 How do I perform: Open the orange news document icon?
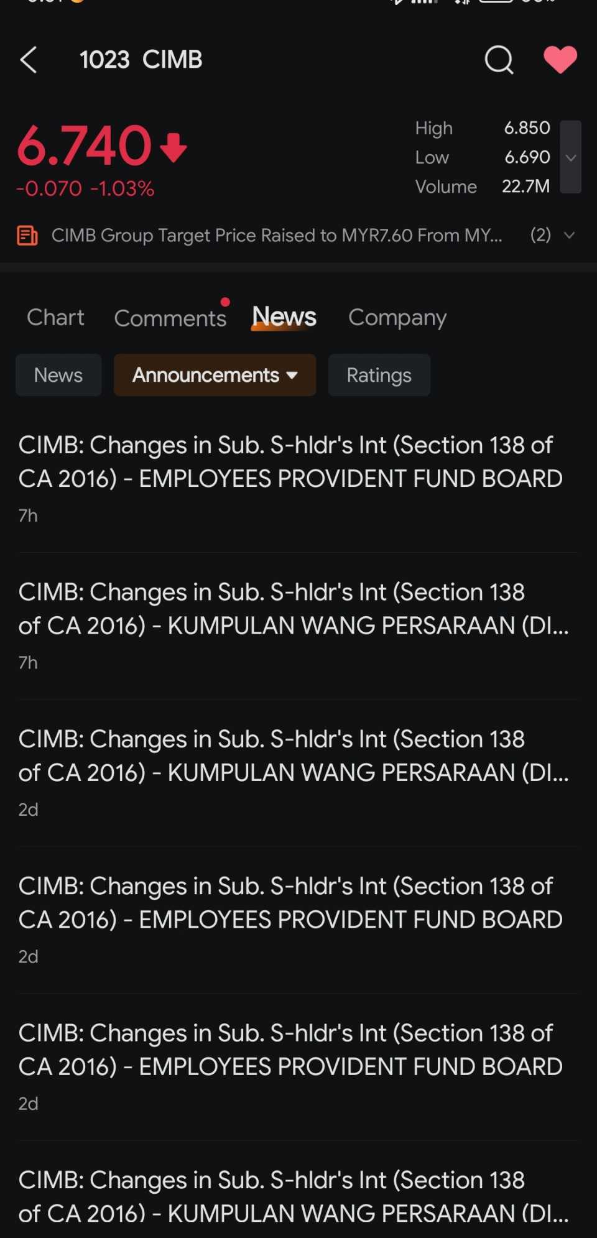[x=27, y=236]
